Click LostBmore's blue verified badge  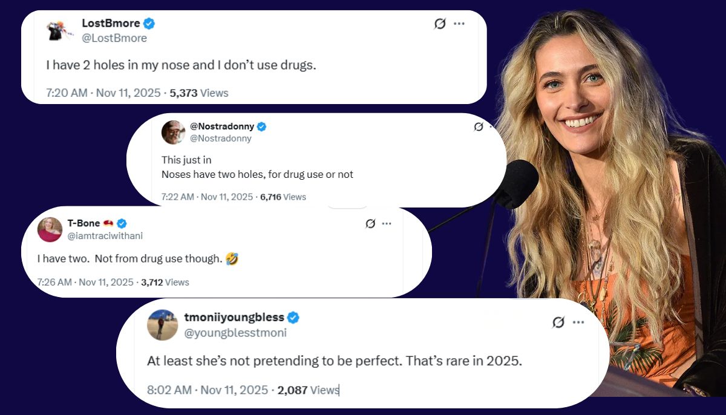point(149,24)
